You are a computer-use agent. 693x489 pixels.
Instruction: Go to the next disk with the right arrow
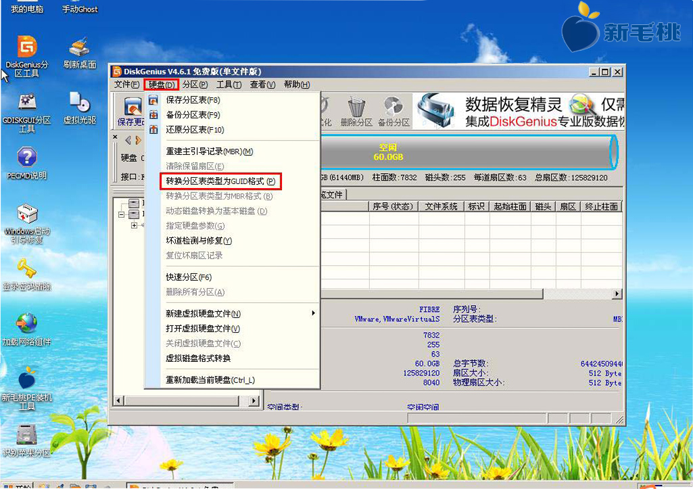[x=139, y=140]
